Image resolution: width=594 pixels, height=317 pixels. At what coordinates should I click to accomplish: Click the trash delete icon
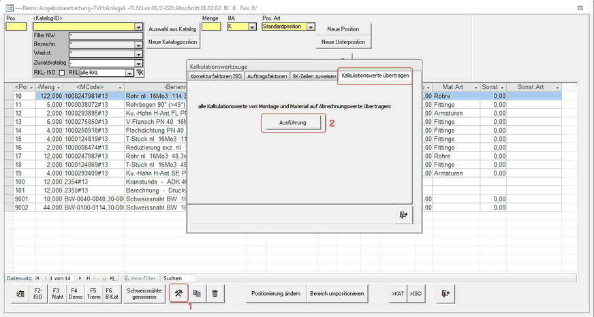pyautogui.click(x=215, y=293)
